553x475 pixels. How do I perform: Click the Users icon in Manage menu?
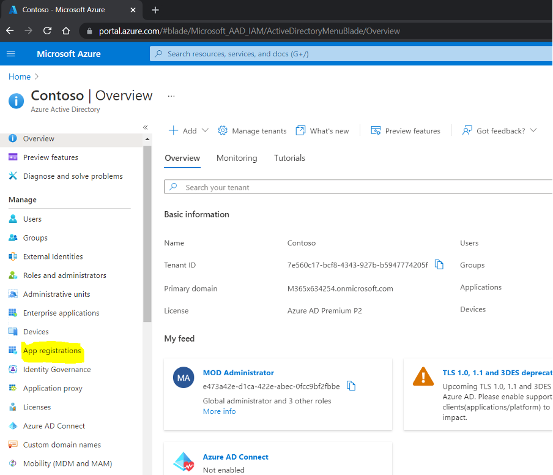13,219
